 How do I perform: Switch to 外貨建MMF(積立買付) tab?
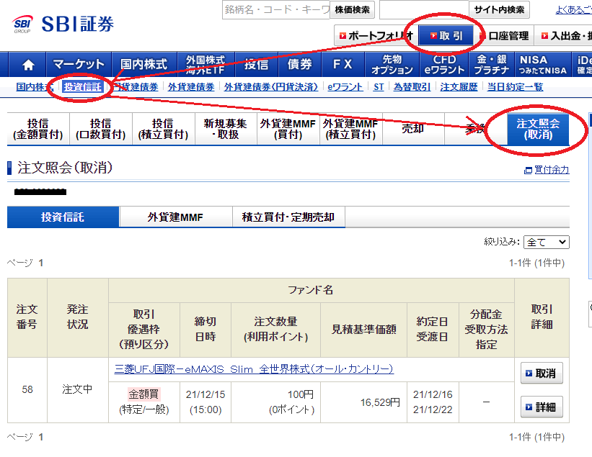coord(350,129)
